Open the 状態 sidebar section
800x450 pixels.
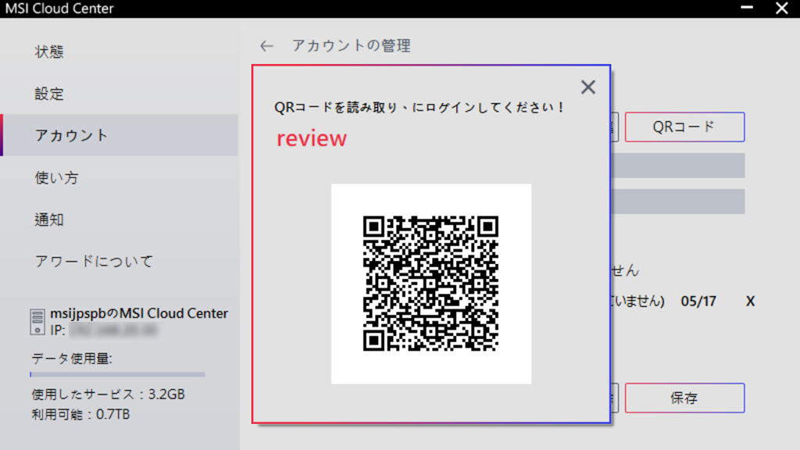pyautogui.click(x=49, y=52)
